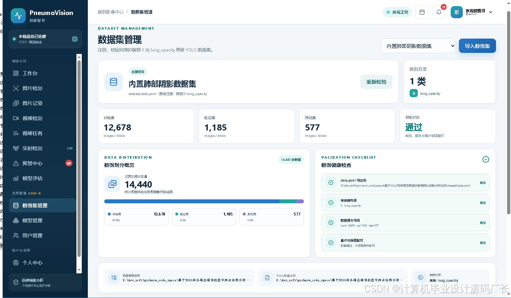Open the 内置肺部阴影数据集 dropdown
This screenshot has height=298, width=511.
(419, 46)
